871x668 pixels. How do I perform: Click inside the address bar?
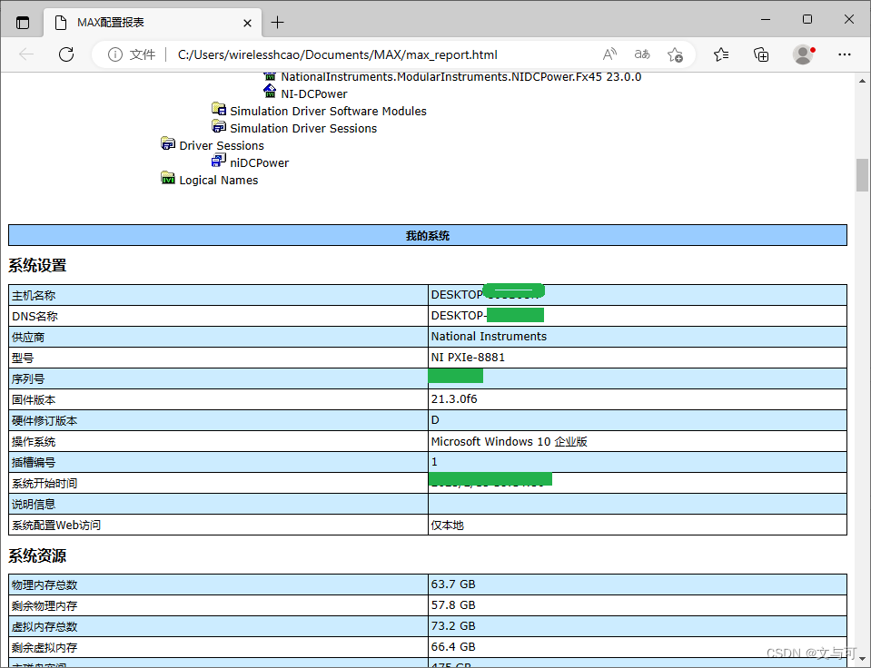click(363, 54)
